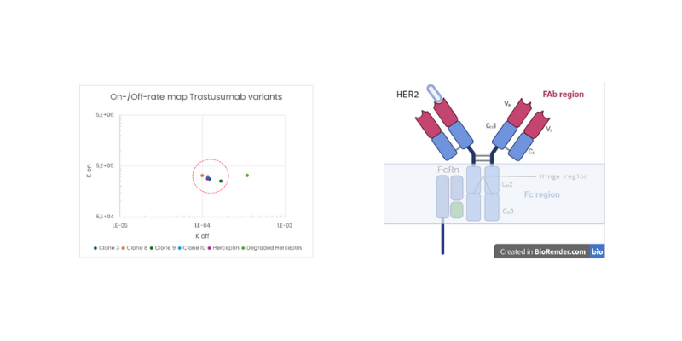Select the Clone 8 legend entry
This screenshot has width=682, height=341.
(x=136, y=248)
